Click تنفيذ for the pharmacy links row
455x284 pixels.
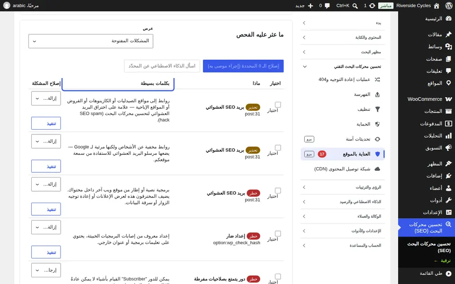(x=46, y=124)
